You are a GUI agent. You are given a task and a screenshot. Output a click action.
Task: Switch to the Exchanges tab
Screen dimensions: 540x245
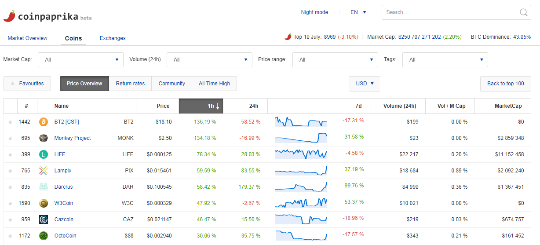click(113, 38)
